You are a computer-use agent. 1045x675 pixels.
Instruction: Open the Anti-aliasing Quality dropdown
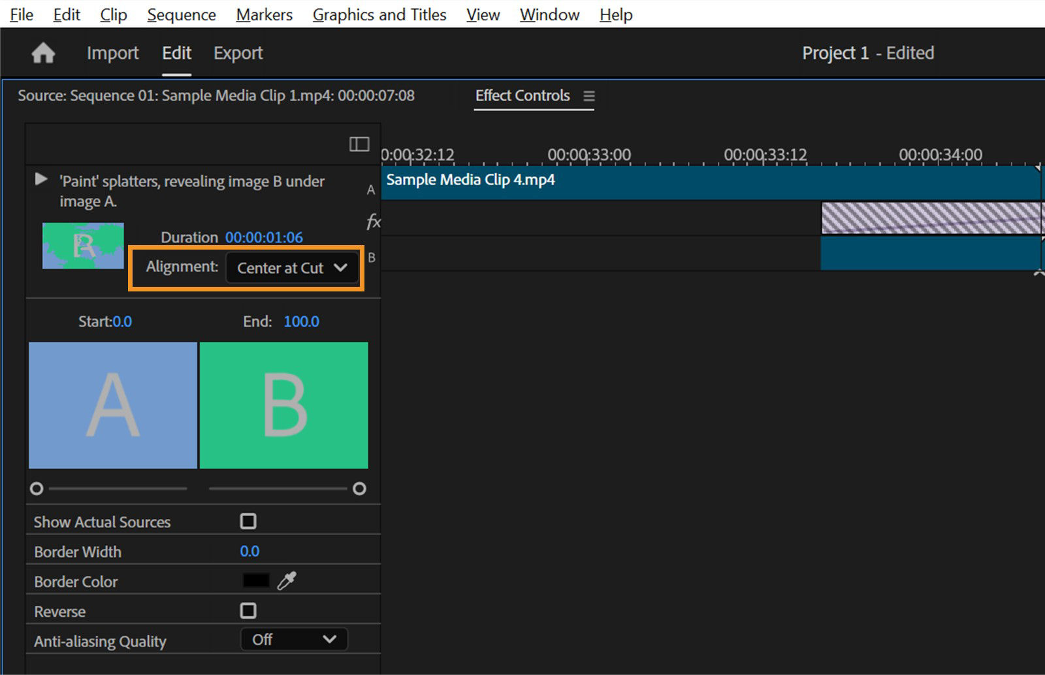pyautogui.click(x=294, y=639)
